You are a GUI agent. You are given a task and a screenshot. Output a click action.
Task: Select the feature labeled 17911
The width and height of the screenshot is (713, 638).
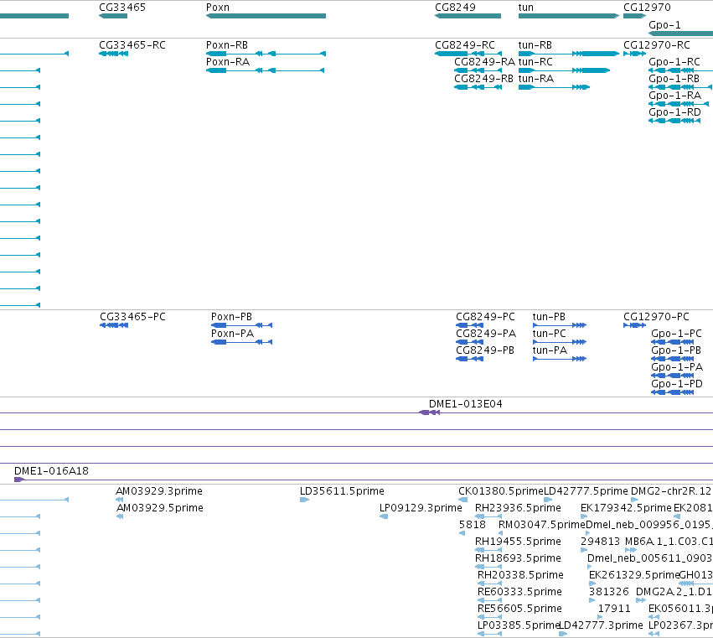(614, 609)
